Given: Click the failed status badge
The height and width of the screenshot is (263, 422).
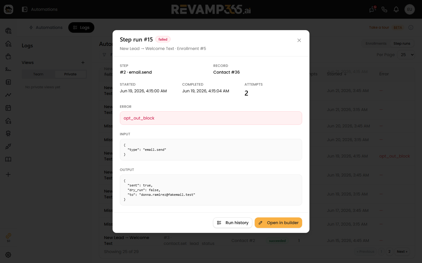Looking at the screenshot, I should tap(163, 39).
